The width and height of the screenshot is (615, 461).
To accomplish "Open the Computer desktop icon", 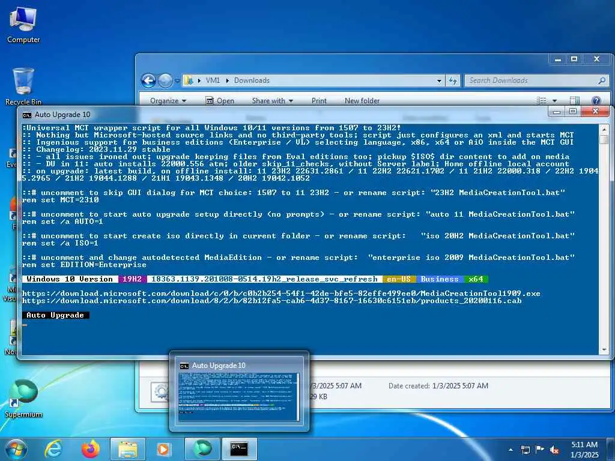I will click(23, 25).
